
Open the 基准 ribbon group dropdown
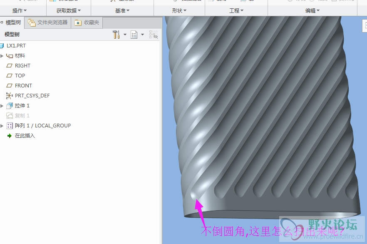point(122,10)
